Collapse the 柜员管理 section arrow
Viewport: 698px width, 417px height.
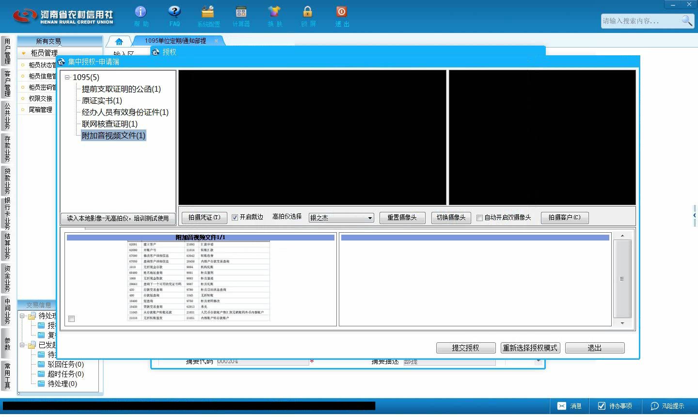click(x=23, y=53)
